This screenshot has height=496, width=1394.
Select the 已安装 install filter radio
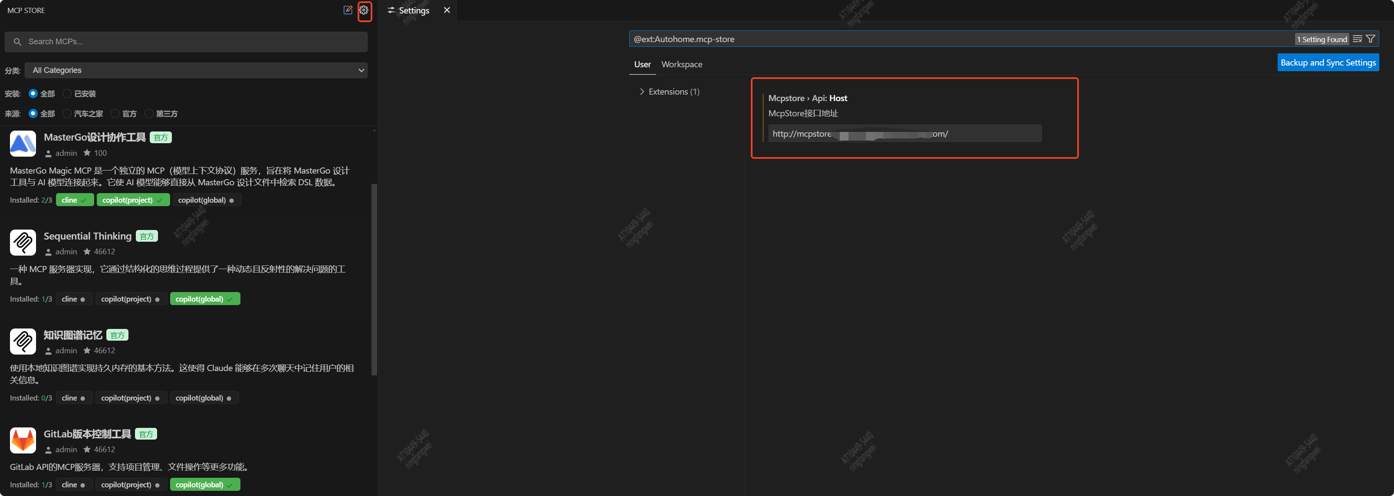[67, 94]
